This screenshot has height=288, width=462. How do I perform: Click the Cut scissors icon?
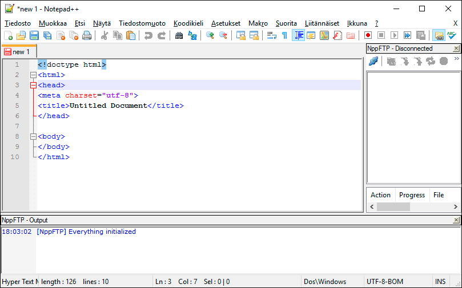coord(105,35)
